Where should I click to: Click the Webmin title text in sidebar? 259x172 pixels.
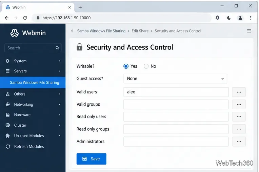[x=34, y=33]
